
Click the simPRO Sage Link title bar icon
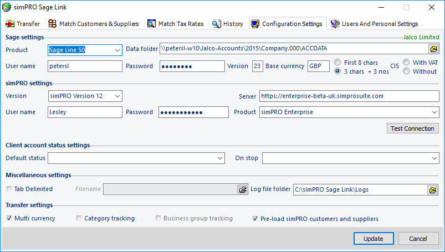click(7, 7)
